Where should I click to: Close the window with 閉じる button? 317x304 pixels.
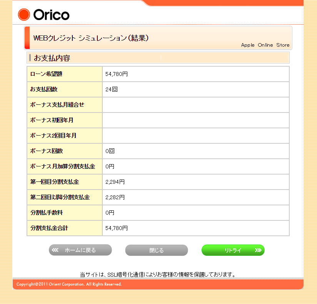coord(157,250)
